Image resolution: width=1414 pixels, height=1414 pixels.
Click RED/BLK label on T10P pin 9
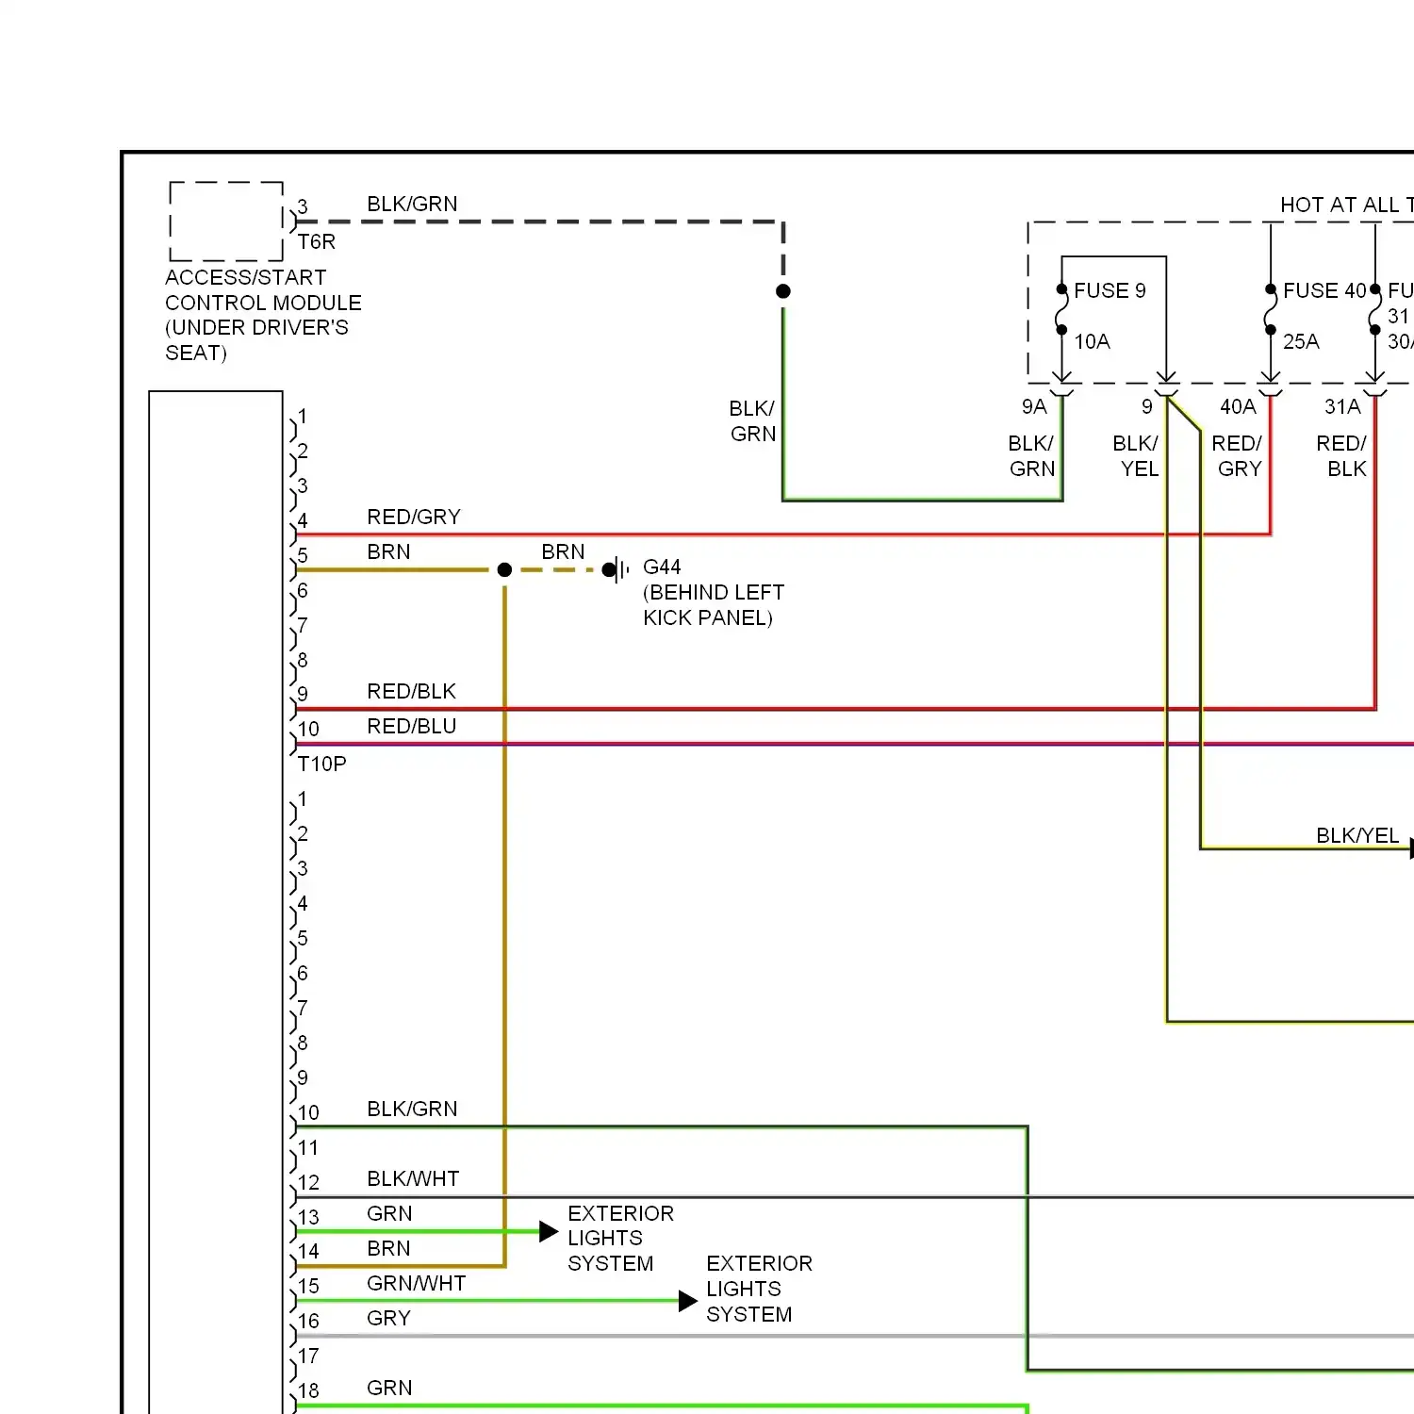(411, 691)
